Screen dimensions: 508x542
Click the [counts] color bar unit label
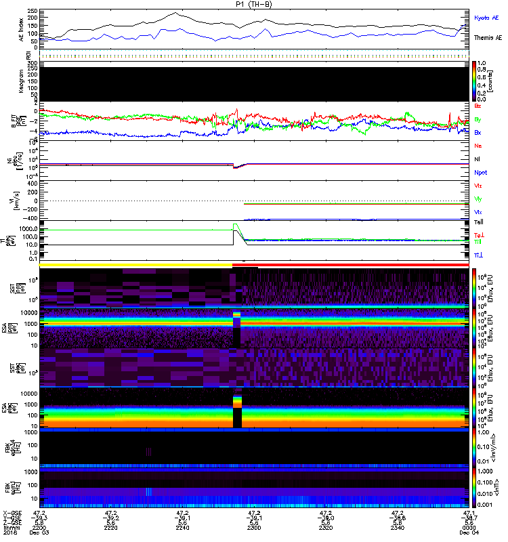490,81
